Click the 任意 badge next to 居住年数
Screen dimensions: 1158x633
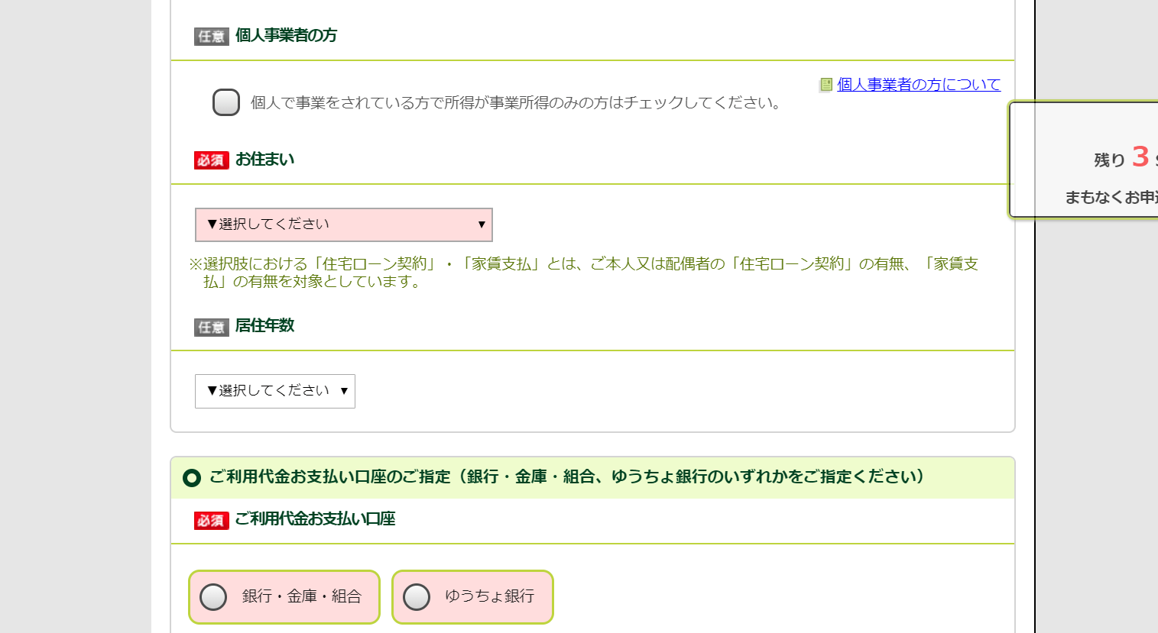[212, 328]
